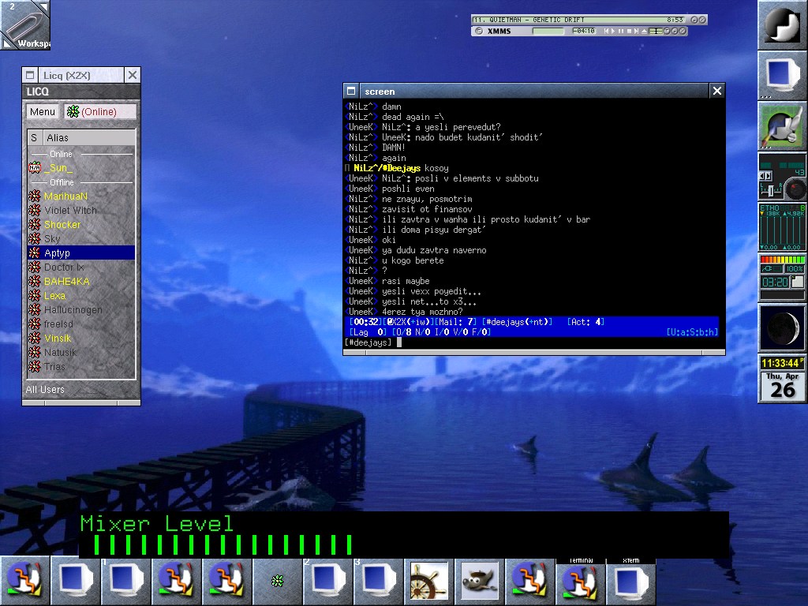The width and height of the screenshot is (808, 606).
Task: Launch the ship wheel Netscape icon
Action: click(x=428, y=582)
